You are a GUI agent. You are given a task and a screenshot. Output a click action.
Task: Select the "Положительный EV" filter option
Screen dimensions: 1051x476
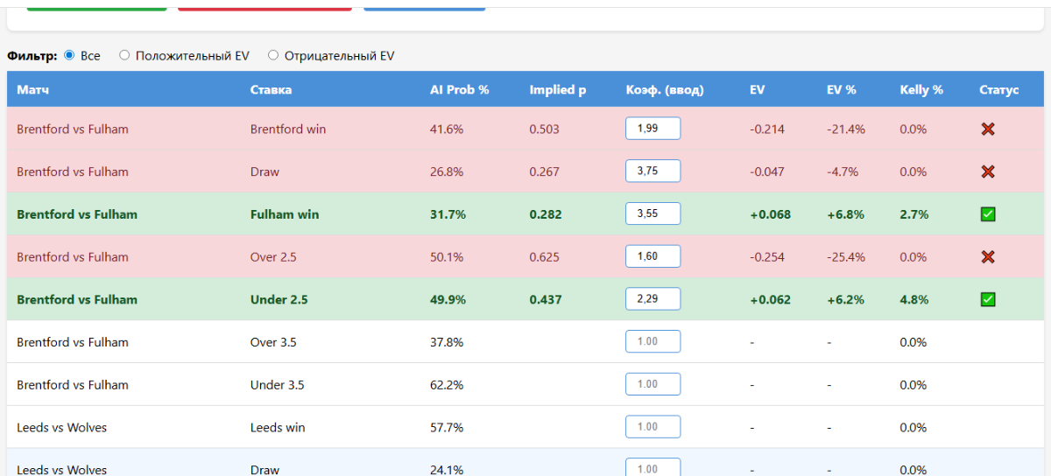(x=124, y=55)
